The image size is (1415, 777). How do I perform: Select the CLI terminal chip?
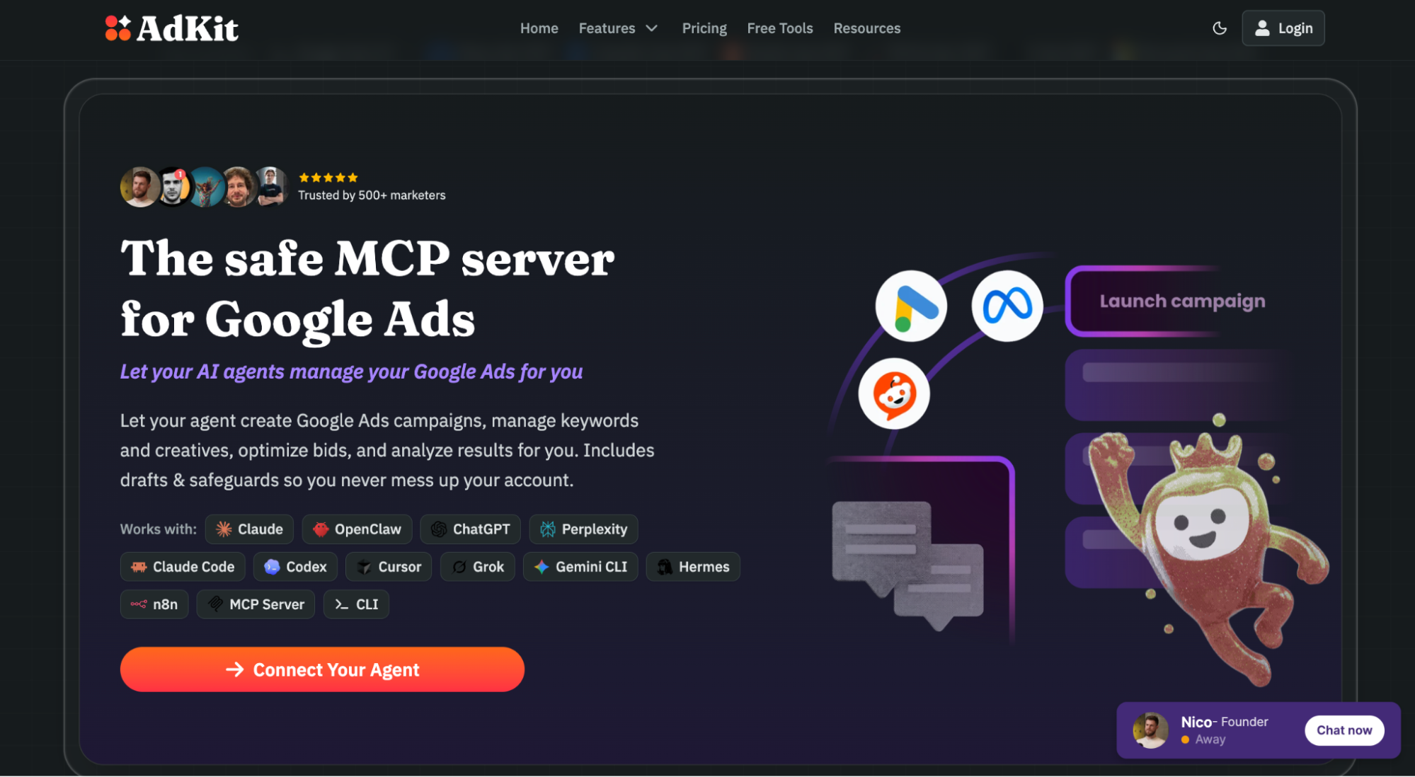(356, 604)
